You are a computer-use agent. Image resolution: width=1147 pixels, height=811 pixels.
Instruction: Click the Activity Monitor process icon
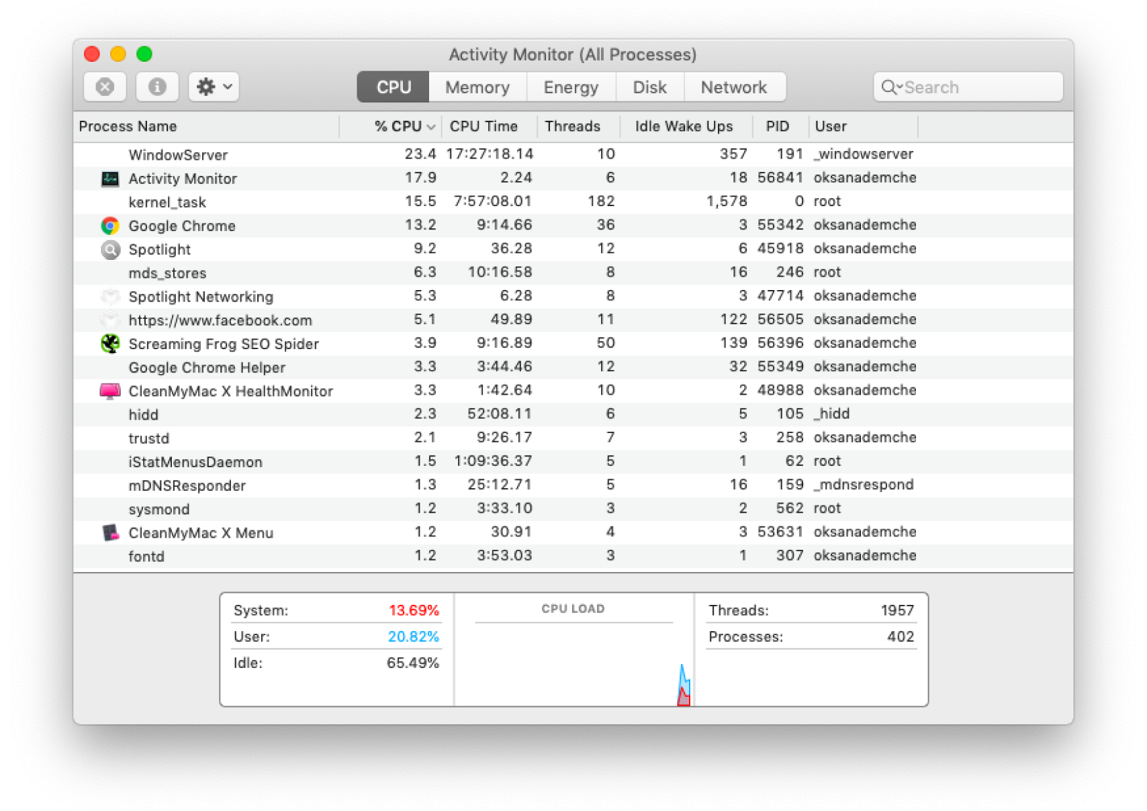point(109,178)
